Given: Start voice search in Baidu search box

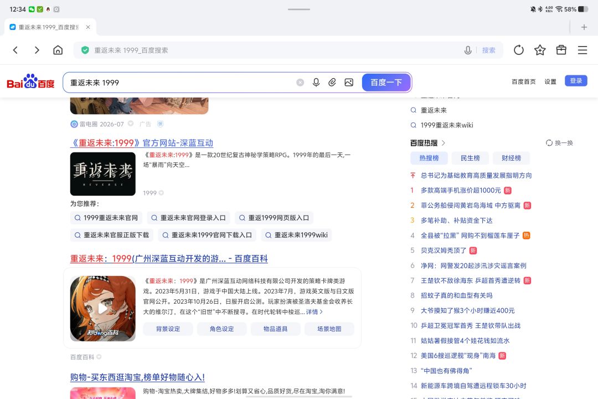Looking at the screenshot, I should tap(316, 83).
